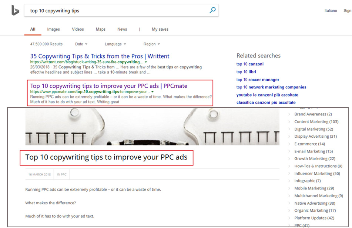Image resolution: width=352 pixels, height=228 pixels.
Task: Expand the Language filter dropdown
Action: click(x=115, y=44)
